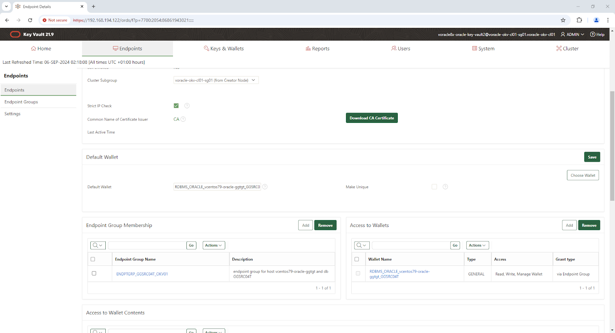Click Download CA Certificate button

[x=372, y=118]
